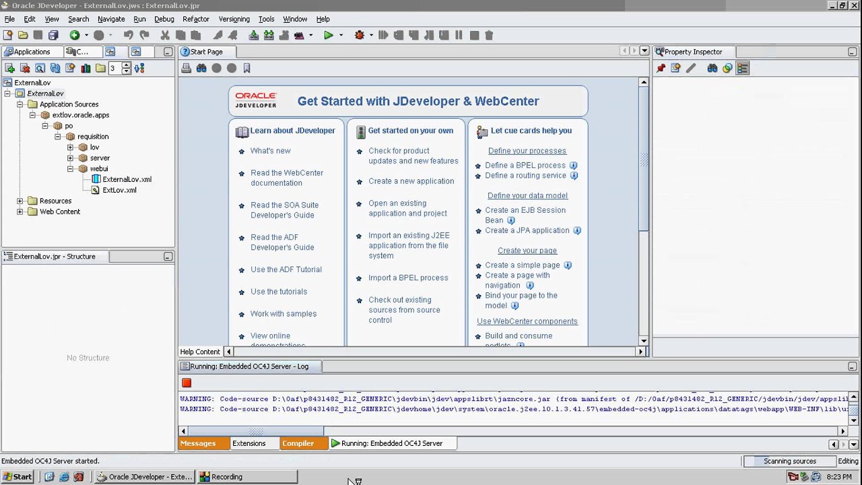Image resolution: width=862 pixels, height=485 pixels.
Task: Click the info icon beside Create a JPA application
Action: tap(577, 230)
